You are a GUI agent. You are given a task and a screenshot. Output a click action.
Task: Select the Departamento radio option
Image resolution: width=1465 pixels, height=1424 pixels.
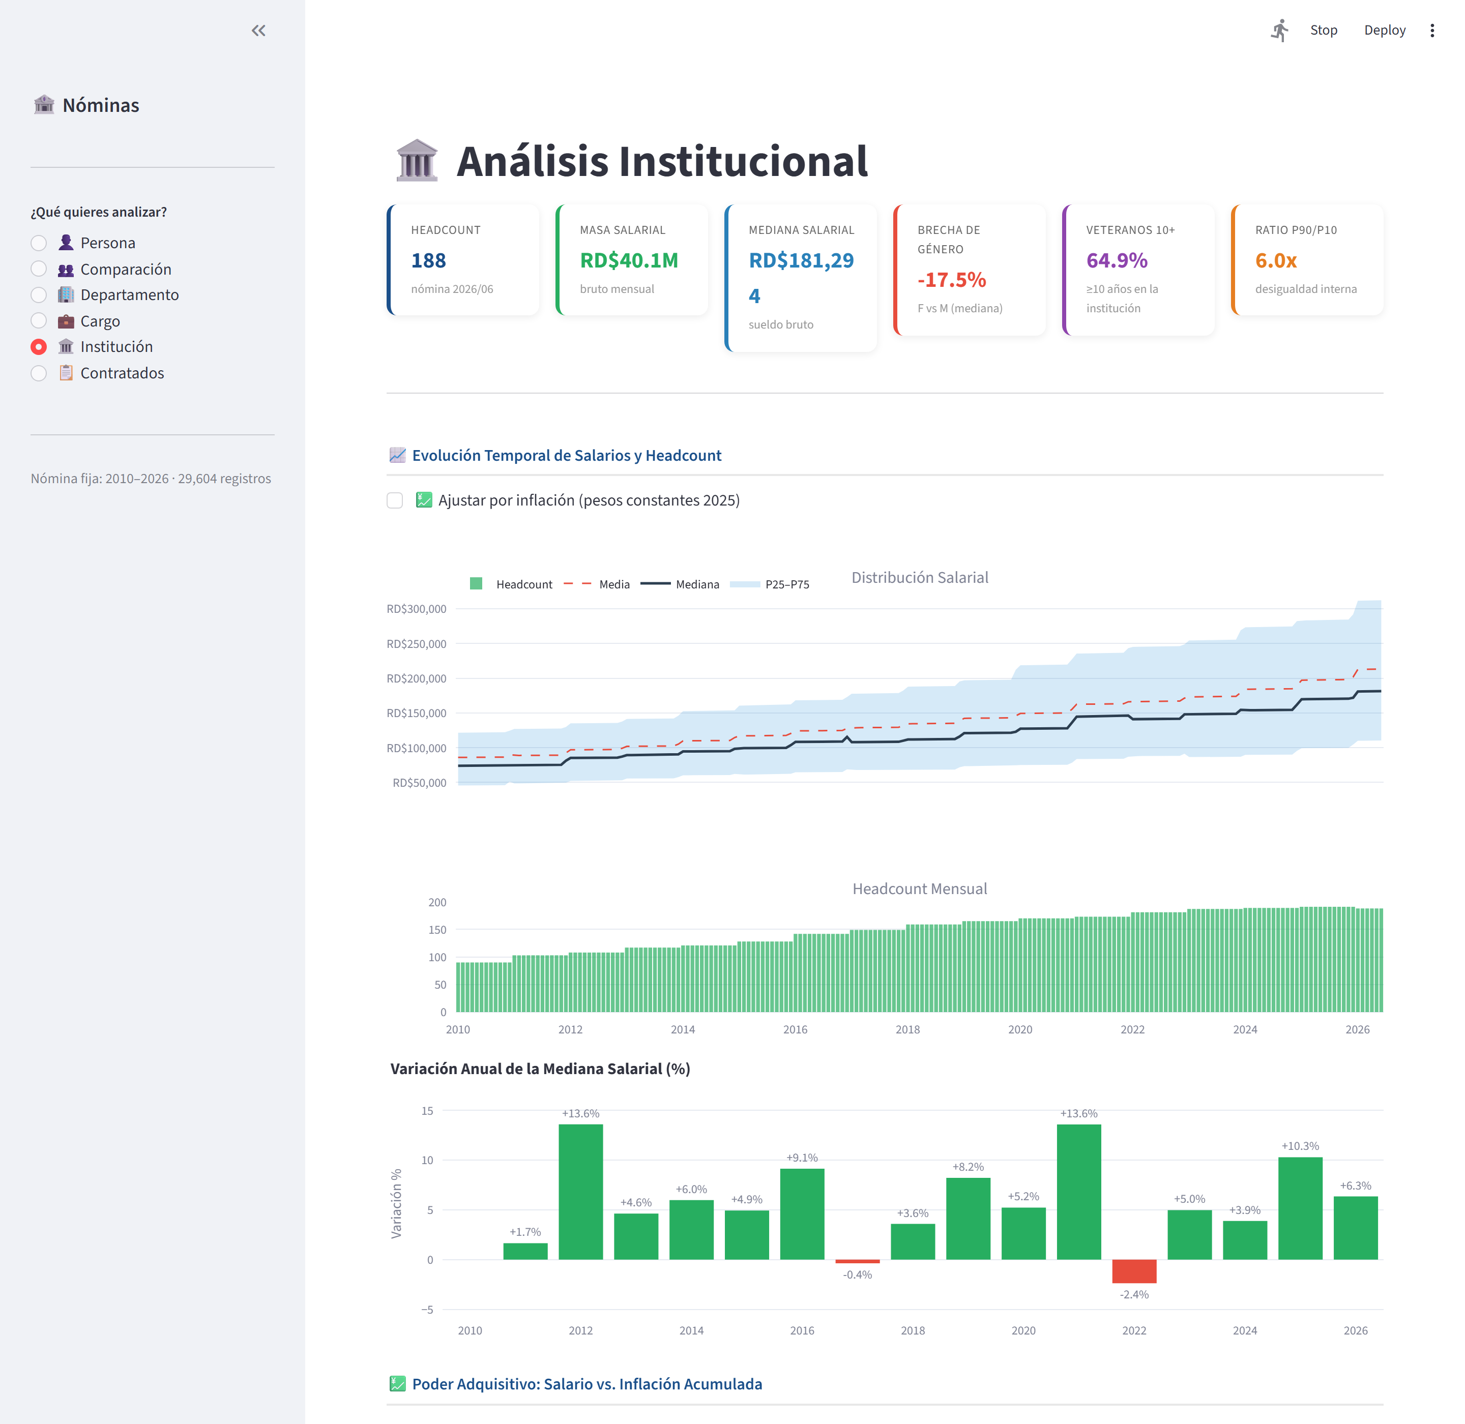click(x=39, y=294)
